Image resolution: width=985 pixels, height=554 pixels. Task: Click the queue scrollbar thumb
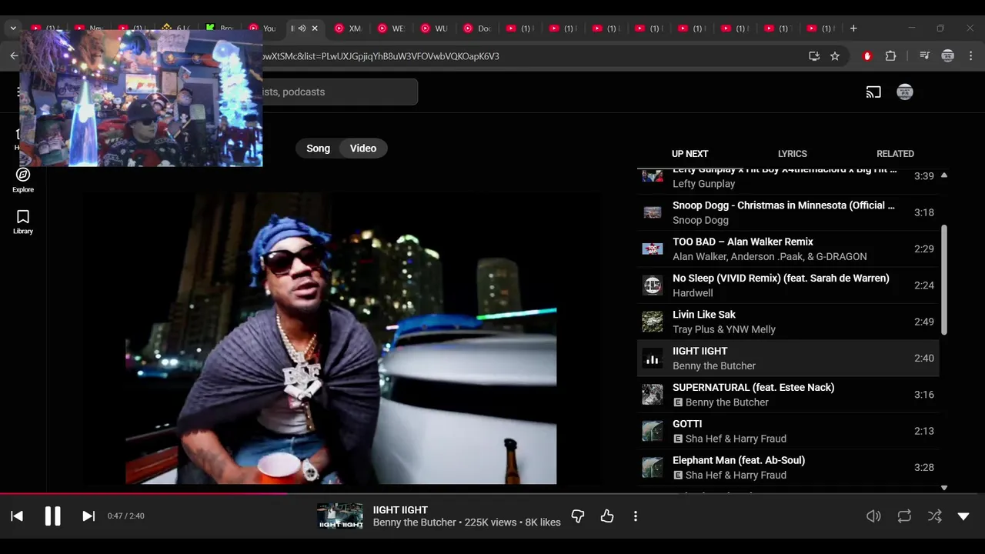point(944,279)
